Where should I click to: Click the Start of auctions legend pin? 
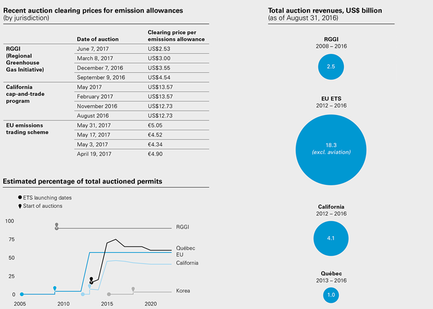tap(20, 205)
